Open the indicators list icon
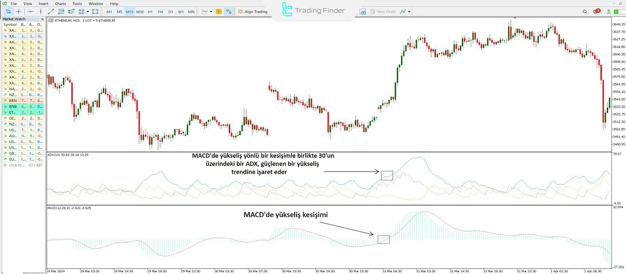The image size is (626, 274). click(x=403, y=12)
